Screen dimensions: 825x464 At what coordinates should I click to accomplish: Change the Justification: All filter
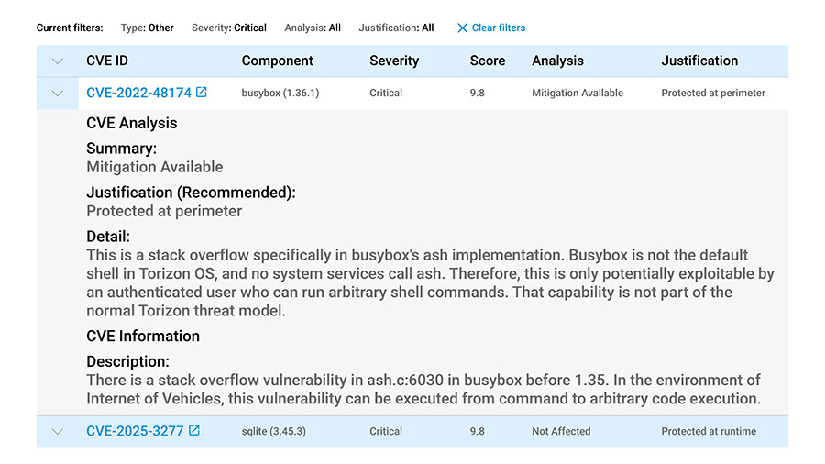[396, 28]
